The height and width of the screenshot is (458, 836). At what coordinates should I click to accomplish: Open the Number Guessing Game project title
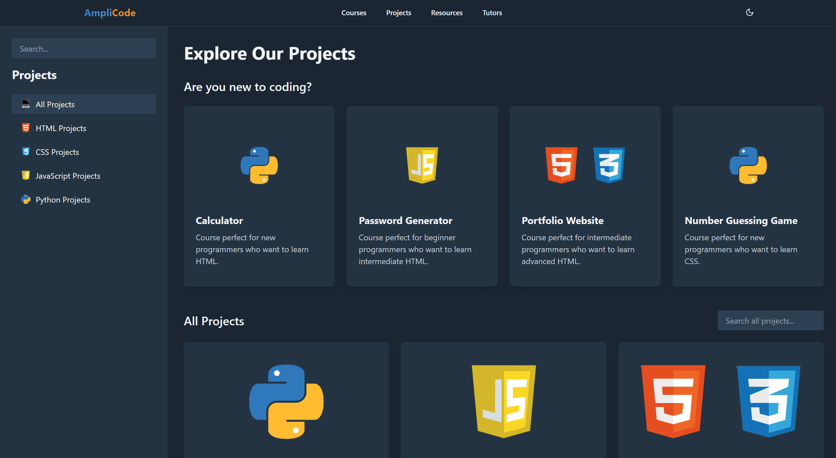tap(741, 221)
